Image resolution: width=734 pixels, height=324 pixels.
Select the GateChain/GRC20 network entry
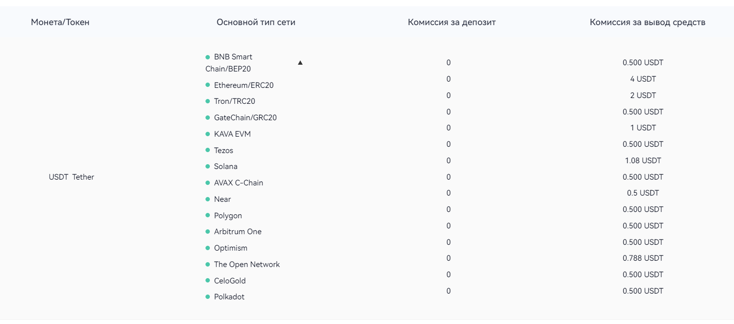coord(245,118)
